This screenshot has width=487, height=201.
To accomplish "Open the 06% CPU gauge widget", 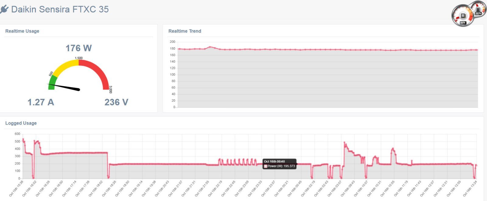I will click(463, 16).
